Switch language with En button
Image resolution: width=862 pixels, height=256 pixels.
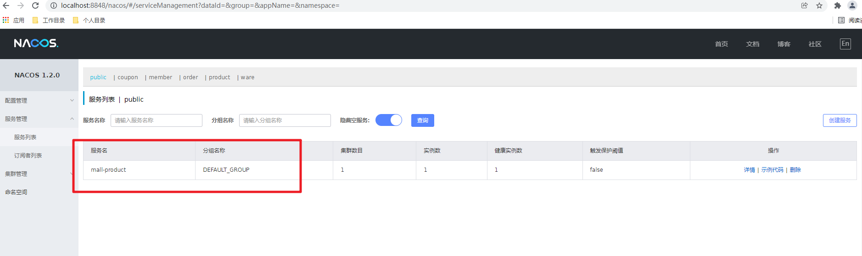tap(845, 44)
